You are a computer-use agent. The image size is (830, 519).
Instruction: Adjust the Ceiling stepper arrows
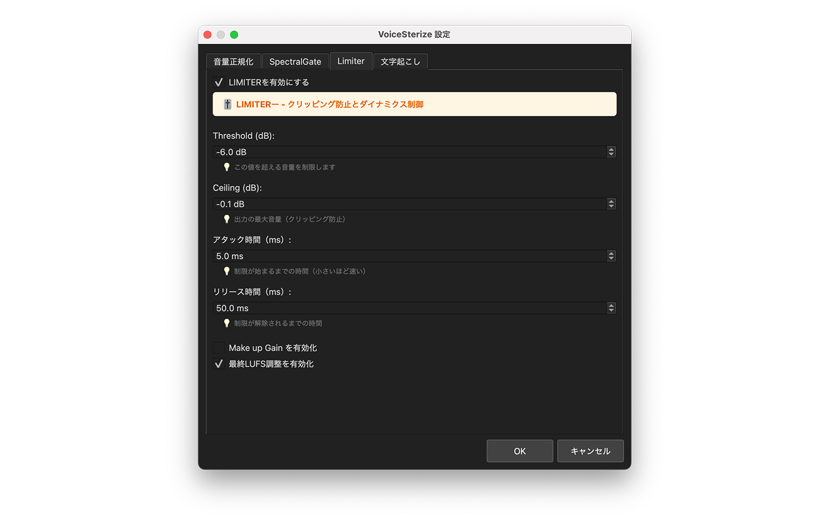coord(611,204)
